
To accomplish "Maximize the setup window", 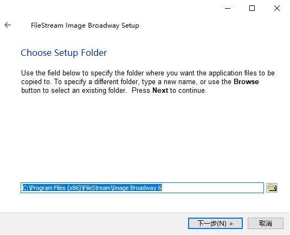I will (252, 8).
